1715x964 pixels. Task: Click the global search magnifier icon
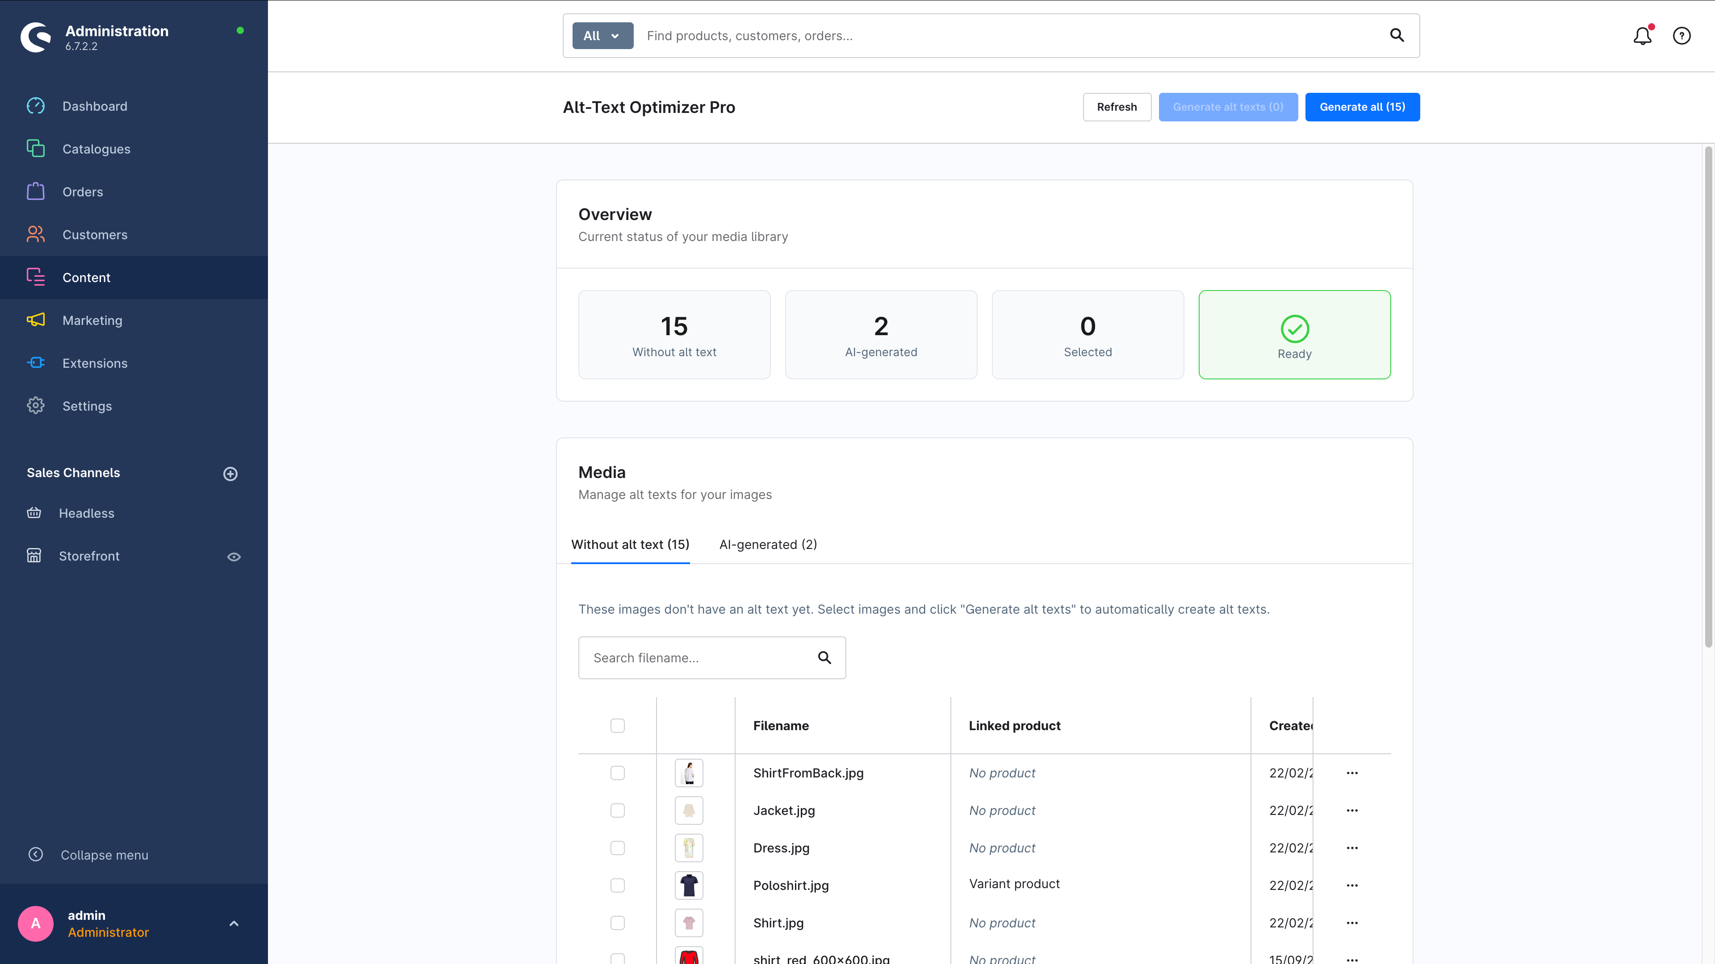(1397, 35)
